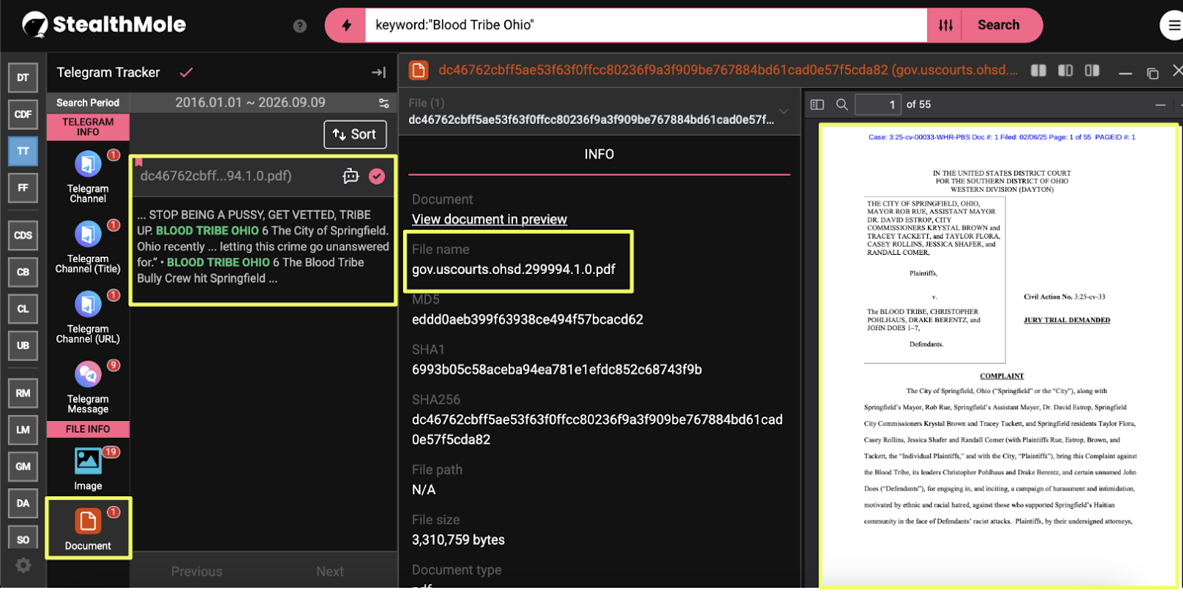Open the Sort options button
This screenshot has height=593, width=1183.
(355, 134)
